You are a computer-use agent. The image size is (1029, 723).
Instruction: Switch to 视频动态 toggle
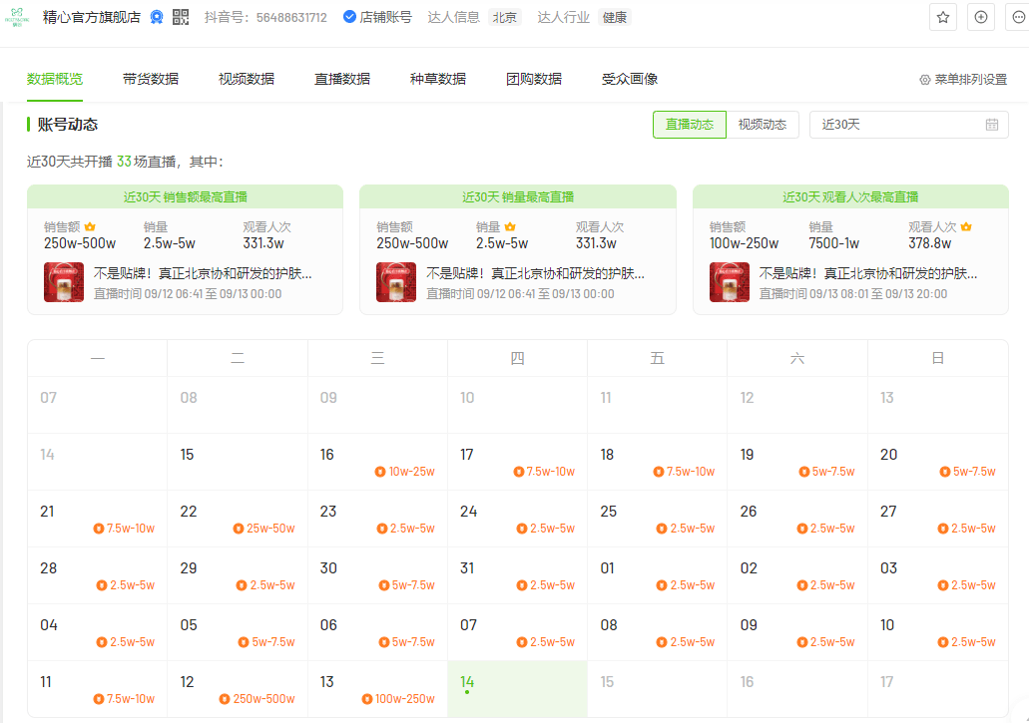pos(763,125)
